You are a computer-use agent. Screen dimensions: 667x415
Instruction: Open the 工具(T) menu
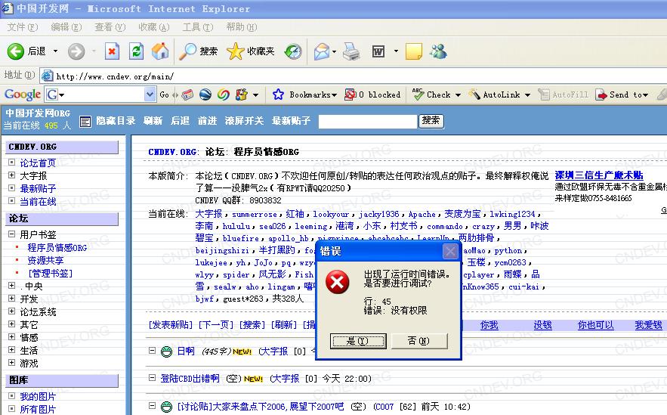tap(197, 27)
